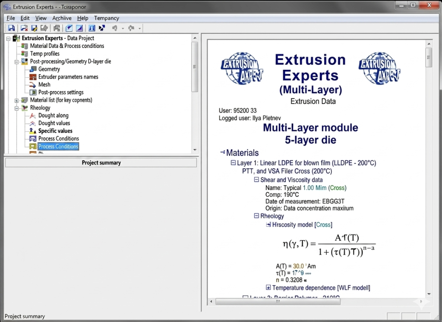This screenshot has width=442, height=322.
Task: Click the save-with-pencil edit icon
Action: coord(34,28)
